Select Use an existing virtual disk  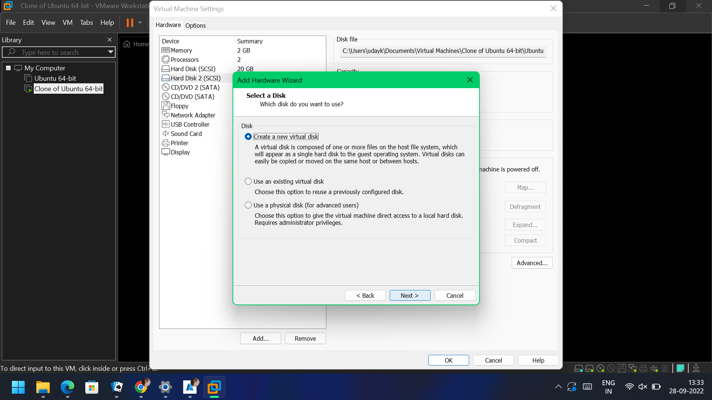(248, 181)
